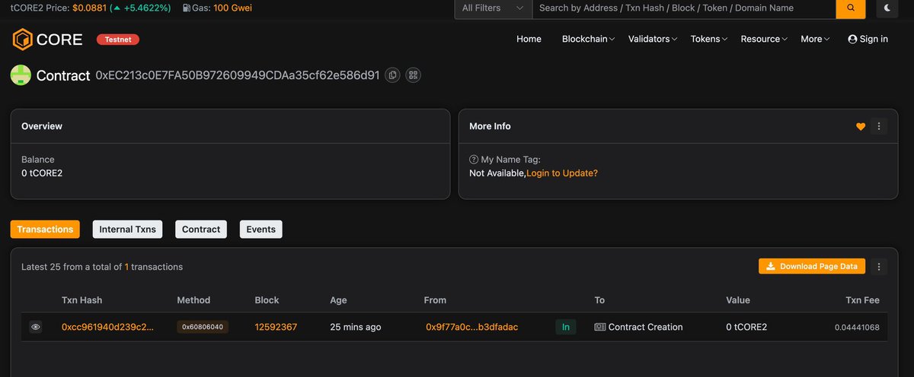The height and width of the screenshot is (377, 914).
Task: Click the Txn Fee value 0.04441068
Action: pyautogui.click(x=857, y=327)
